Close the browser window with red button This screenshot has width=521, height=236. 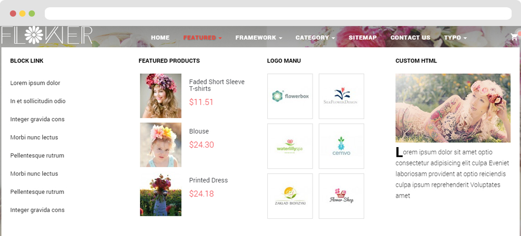pyautogui.click(x=13, y=14)
